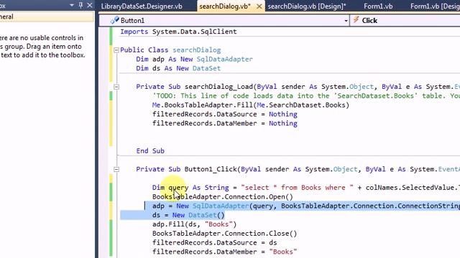Collapse the Button1_Click sub
Screen dimensions: 460x258
click(116, 169)
